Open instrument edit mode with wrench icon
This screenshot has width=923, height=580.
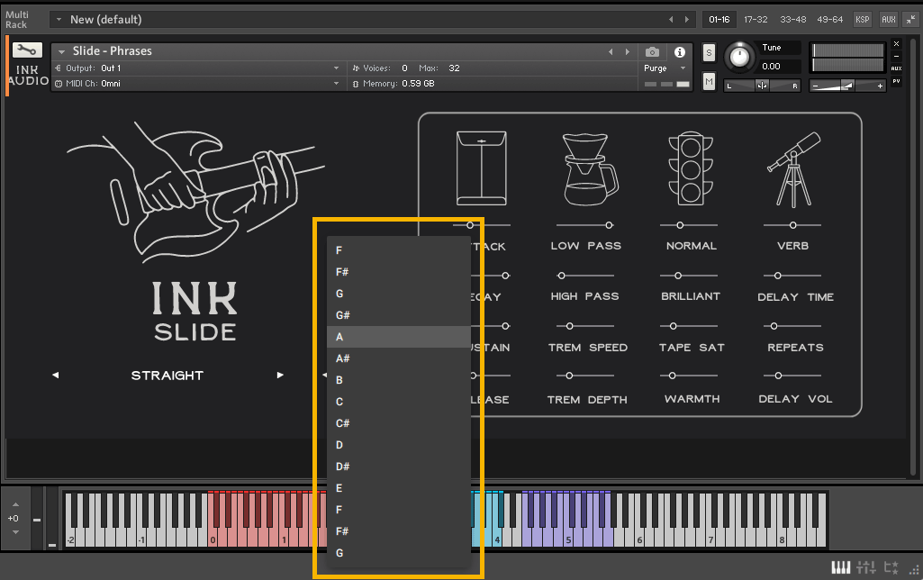pos(27,50)
